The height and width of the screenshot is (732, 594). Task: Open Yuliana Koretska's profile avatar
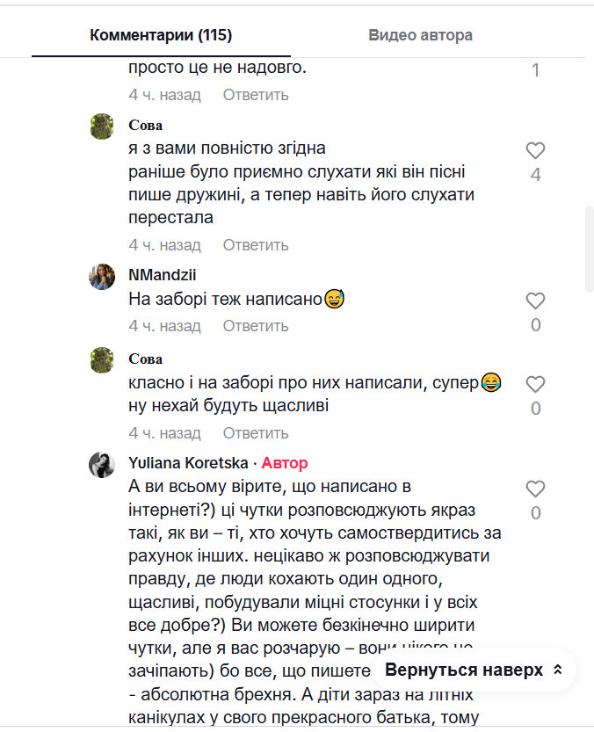pyautogui.click(x=102, y=463)
